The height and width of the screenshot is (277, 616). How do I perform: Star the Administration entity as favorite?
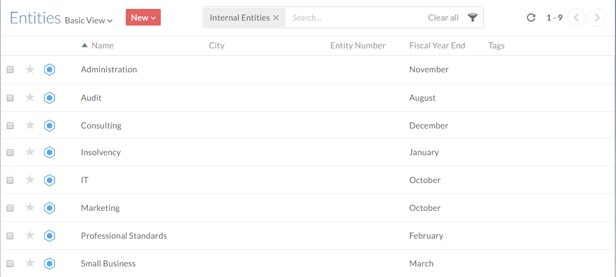(30, 70)
